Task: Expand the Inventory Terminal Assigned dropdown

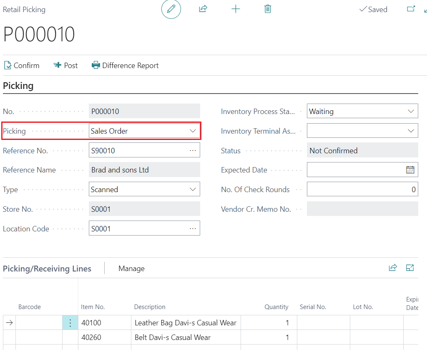Action: (410, 131)
